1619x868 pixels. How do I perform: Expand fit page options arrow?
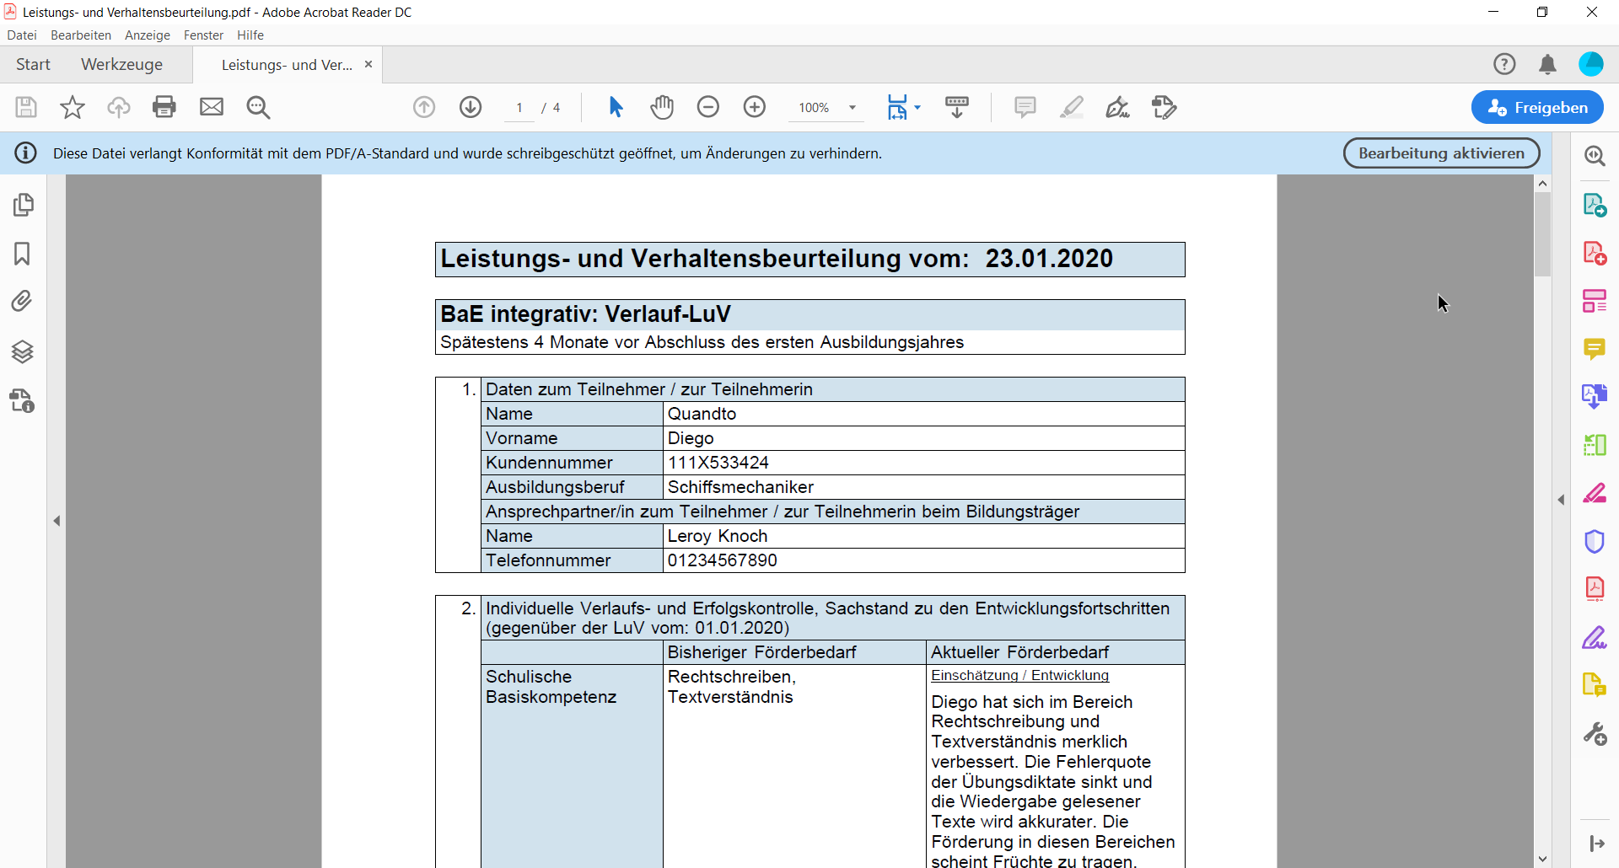(917, 108)
